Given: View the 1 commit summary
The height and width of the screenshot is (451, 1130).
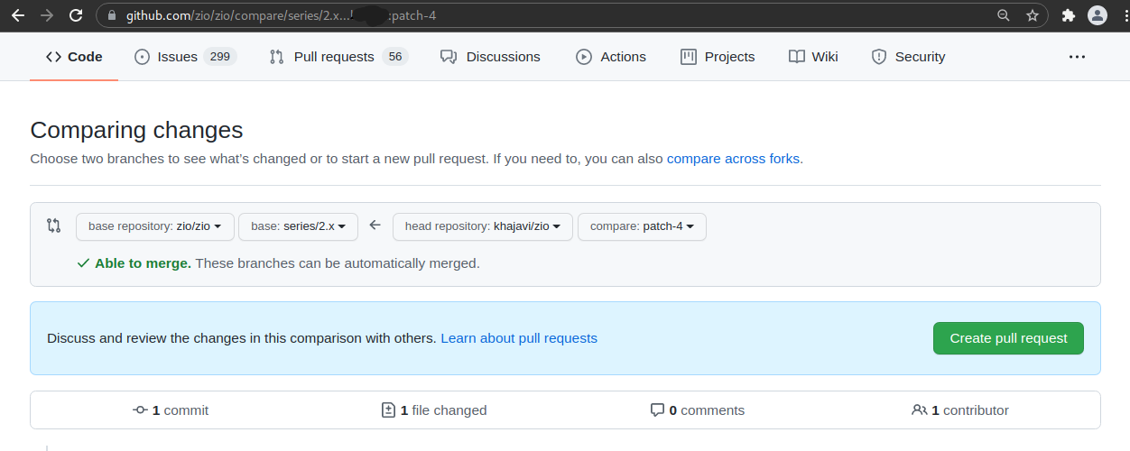Looking at the screenshot, I should coord(171,410).
